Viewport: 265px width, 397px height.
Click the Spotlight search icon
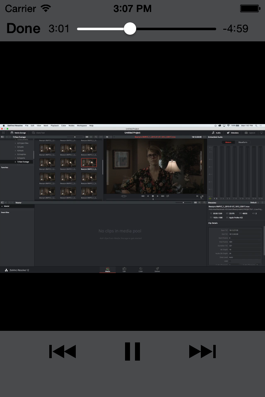[256, 126]
